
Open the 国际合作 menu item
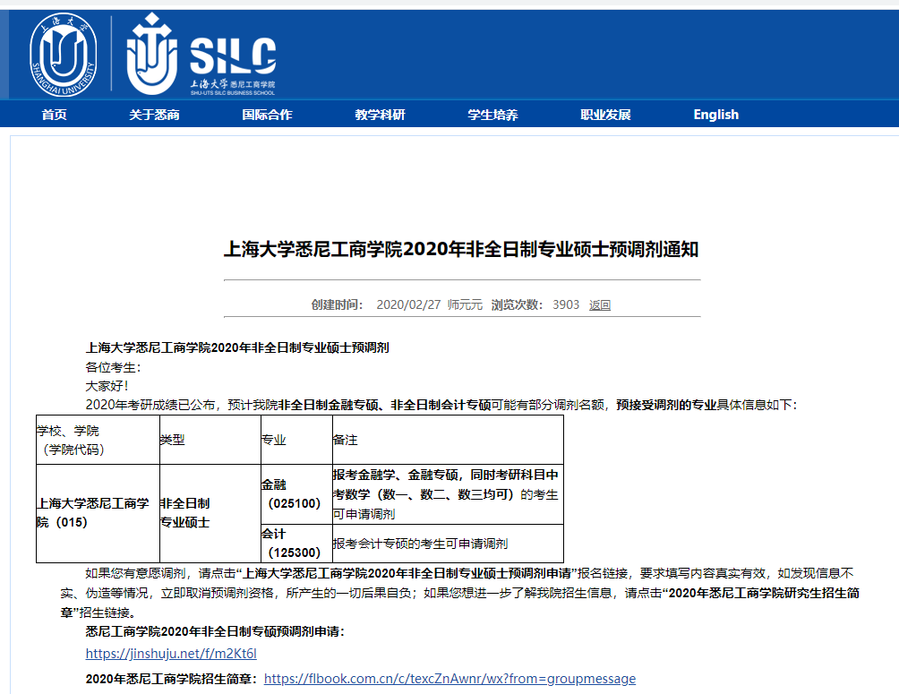coord(267,115)
